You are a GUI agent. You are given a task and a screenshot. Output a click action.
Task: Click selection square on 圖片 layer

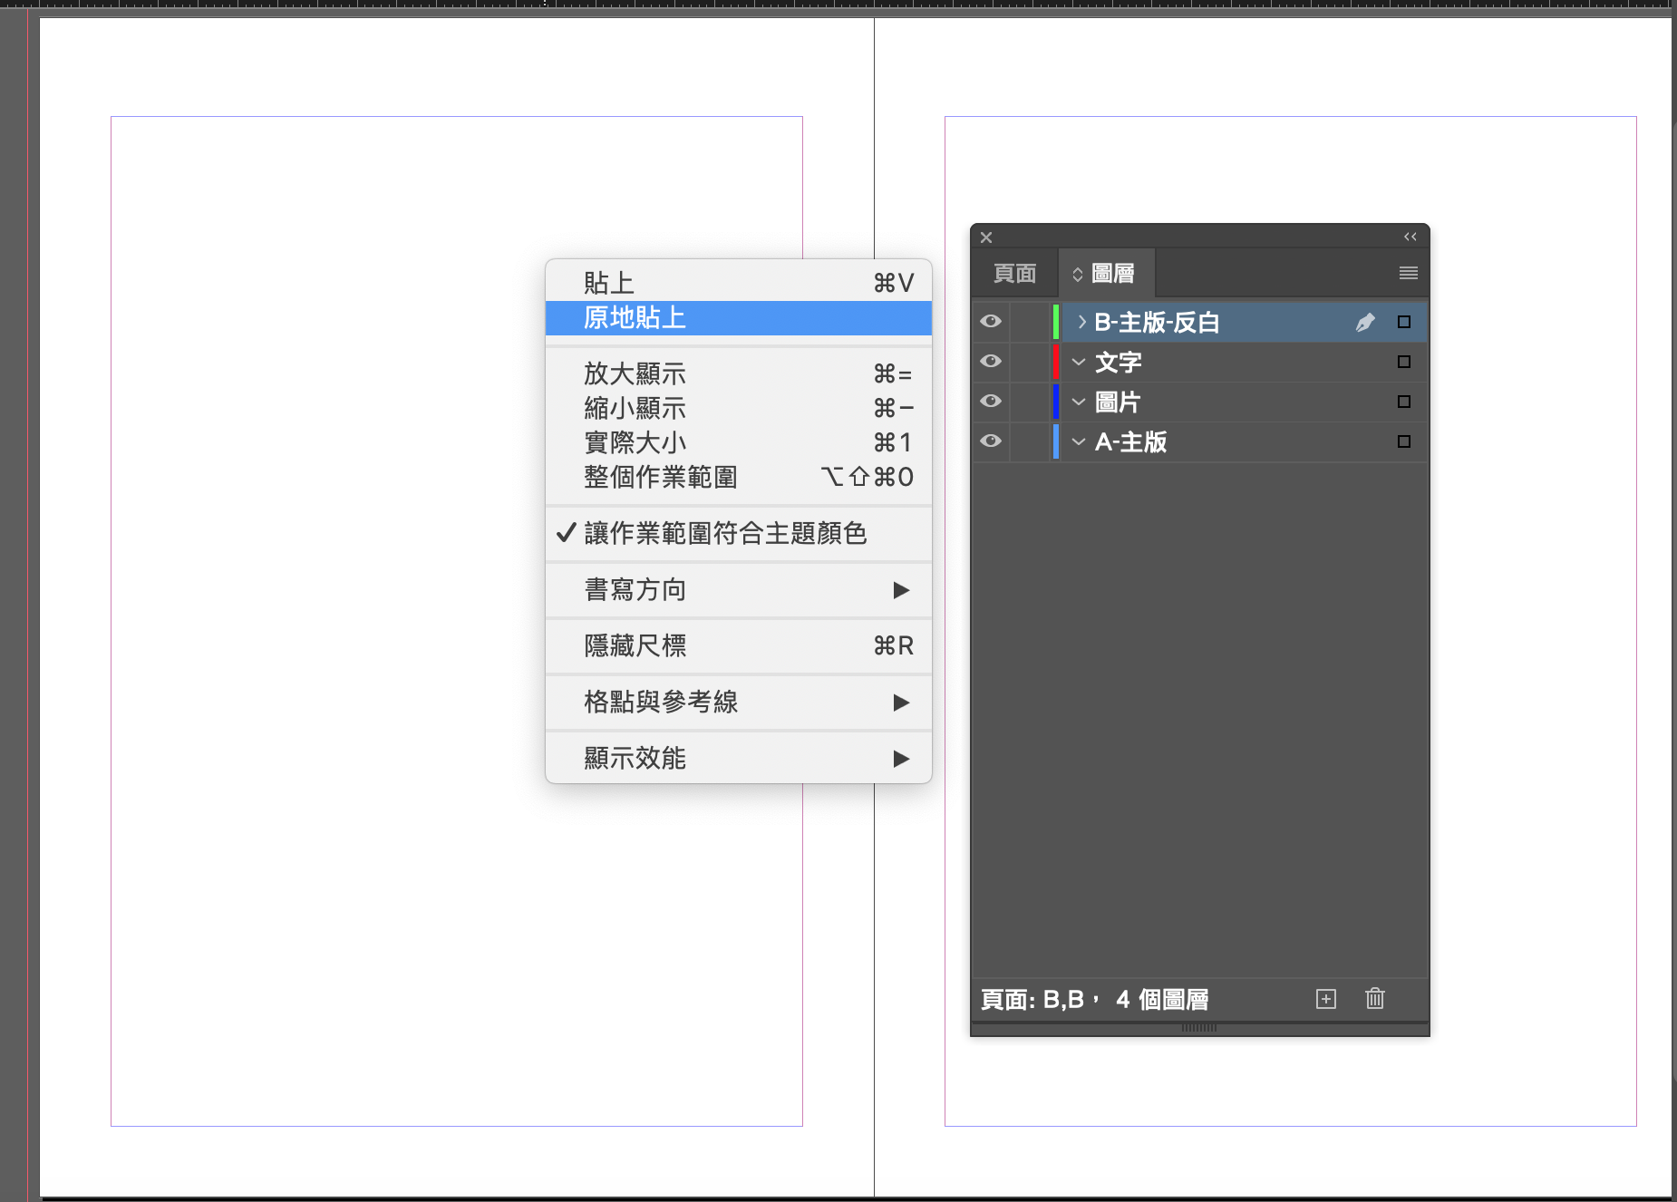click(x=1403, y=402)
